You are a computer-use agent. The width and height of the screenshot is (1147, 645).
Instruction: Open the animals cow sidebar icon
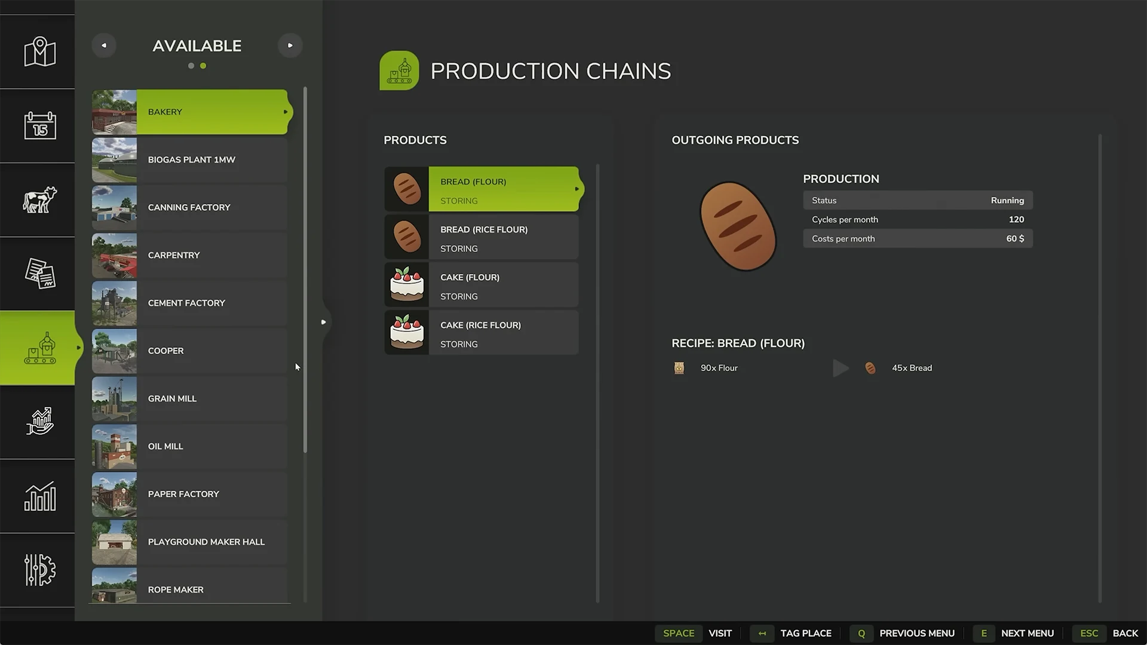39,199
